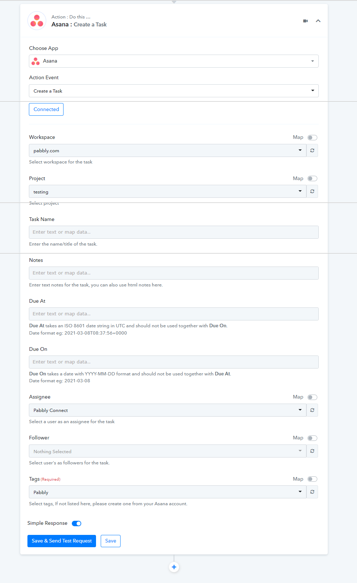The image size is (357, 583).
Task: Turn off the Simple Response switch
Action: click(77, 523)
